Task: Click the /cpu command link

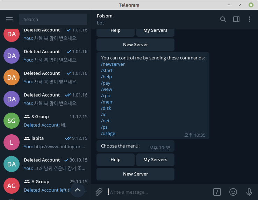Action: point(106,96)
